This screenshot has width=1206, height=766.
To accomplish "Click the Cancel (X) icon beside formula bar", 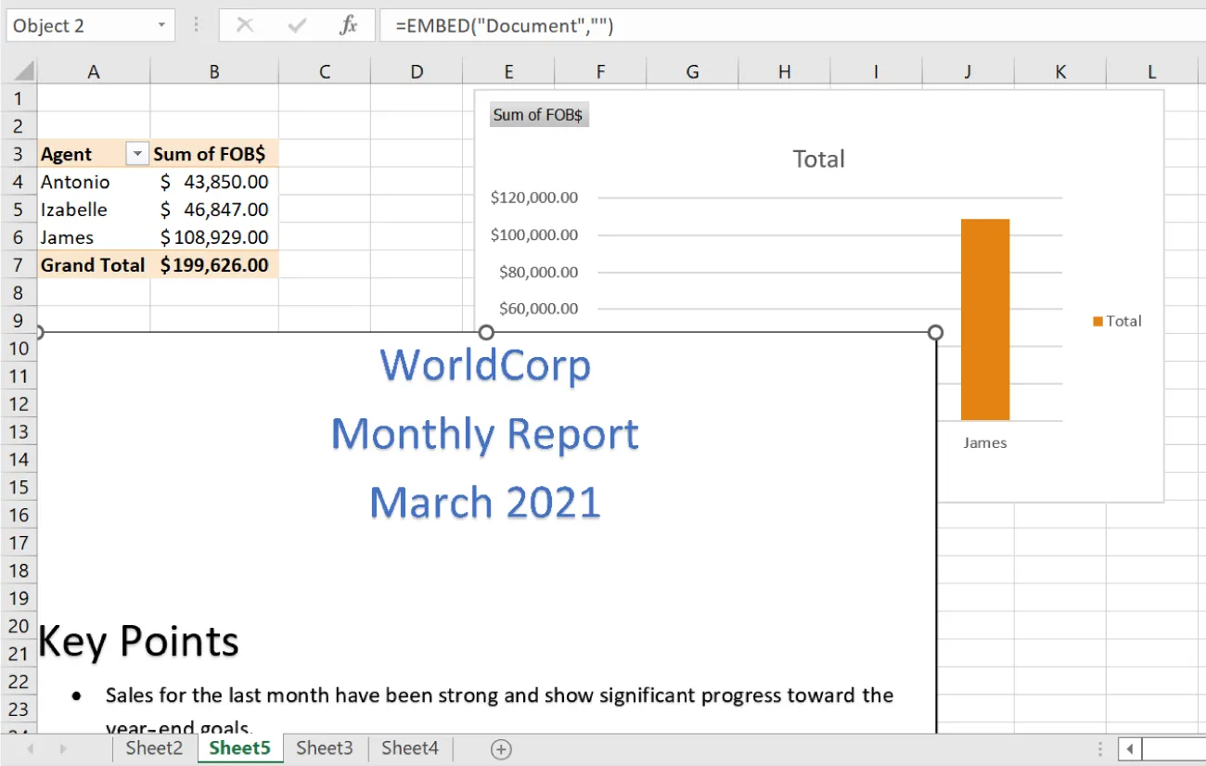I will click(x=244, y=25).
